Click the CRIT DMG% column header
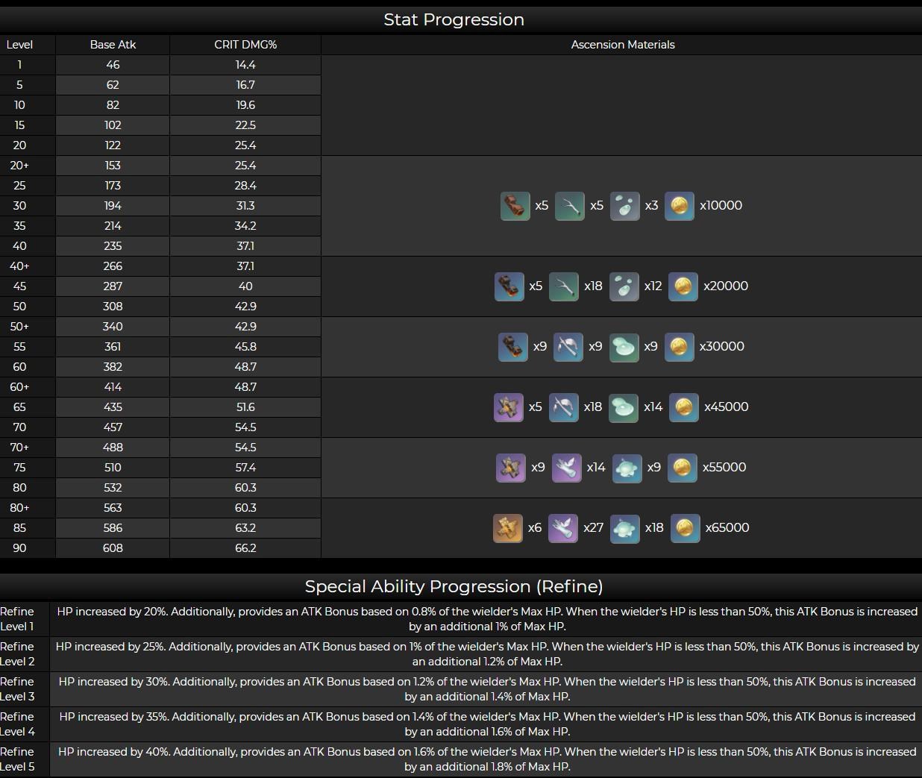 pyautogui.click(x=245, y=45)
